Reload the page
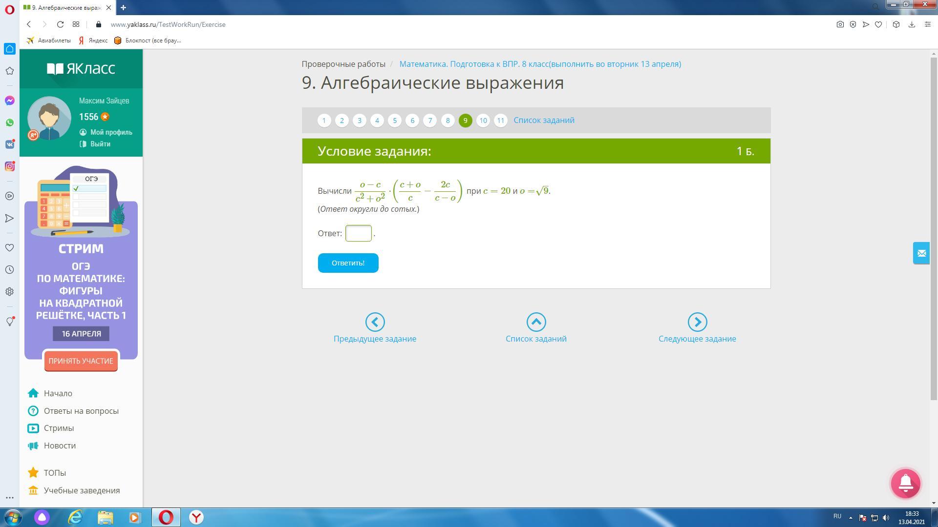This screenshot has width=938, height=527. 60,24
